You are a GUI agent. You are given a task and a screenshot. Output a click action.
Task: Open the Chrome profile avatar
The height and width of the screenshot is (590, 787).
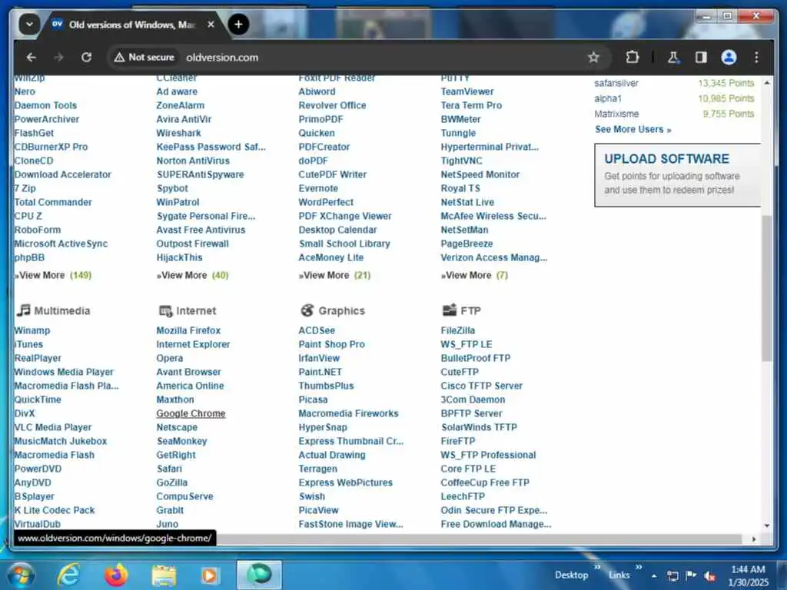(729, 58)
